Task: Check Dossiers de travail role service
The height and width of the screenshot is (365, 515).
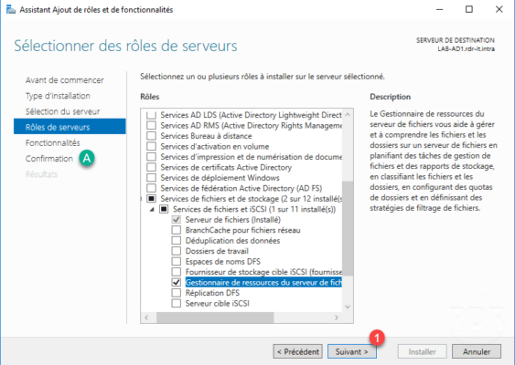Action: tap(176, 251)
